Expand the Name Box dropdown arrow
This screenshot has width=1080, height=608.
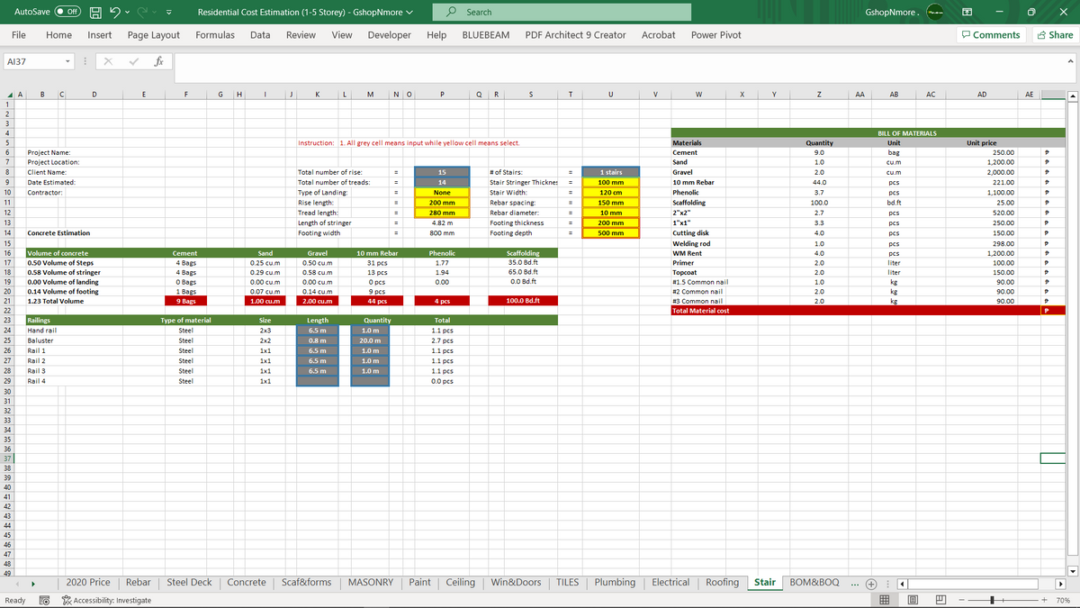pos(68,62)
